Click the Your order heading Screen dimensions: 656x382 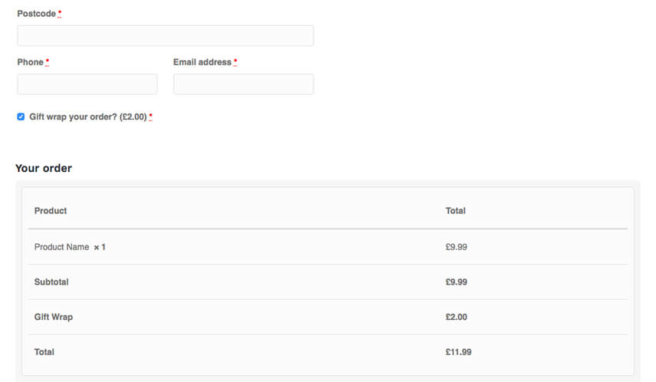coord(44,168)
